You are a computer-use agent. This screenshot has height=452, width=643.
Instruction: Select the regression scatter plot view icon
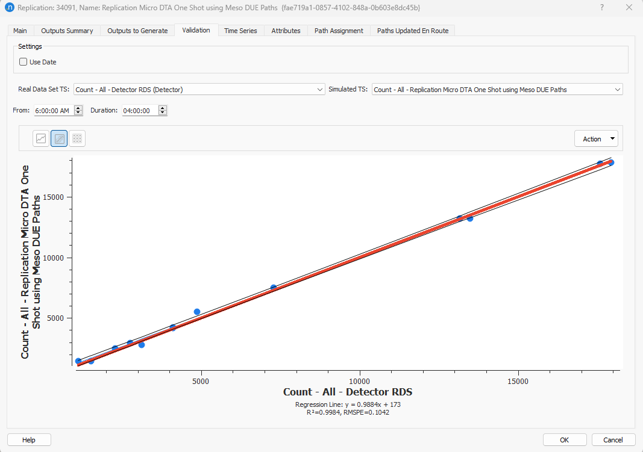tap(58, 138)
